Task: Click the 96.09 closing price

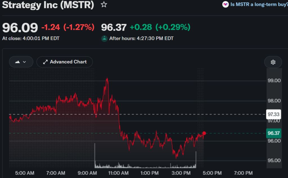Action: pyautogui.click(x=20, y=28)
